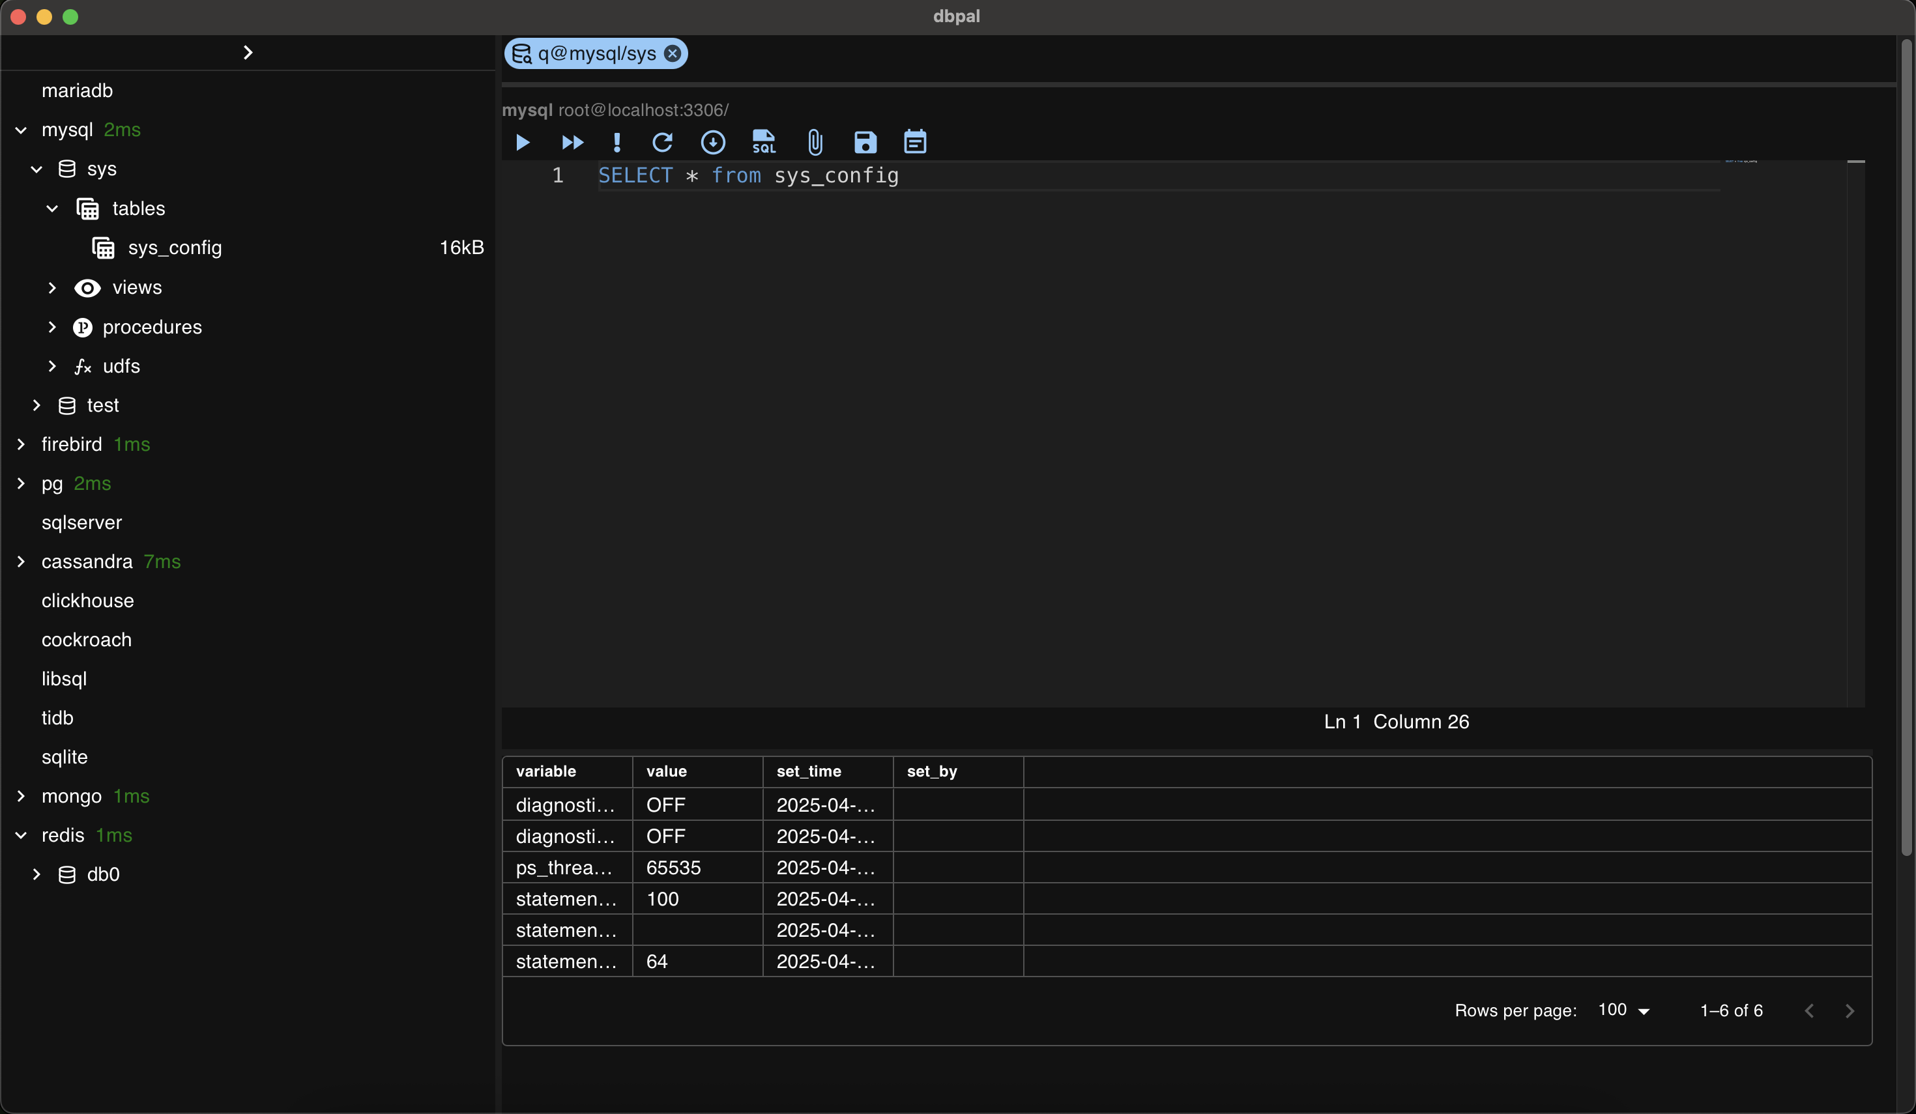The image size is (1916, 1114).
Task: Expand the procedures folder
Action: point(51,327)
